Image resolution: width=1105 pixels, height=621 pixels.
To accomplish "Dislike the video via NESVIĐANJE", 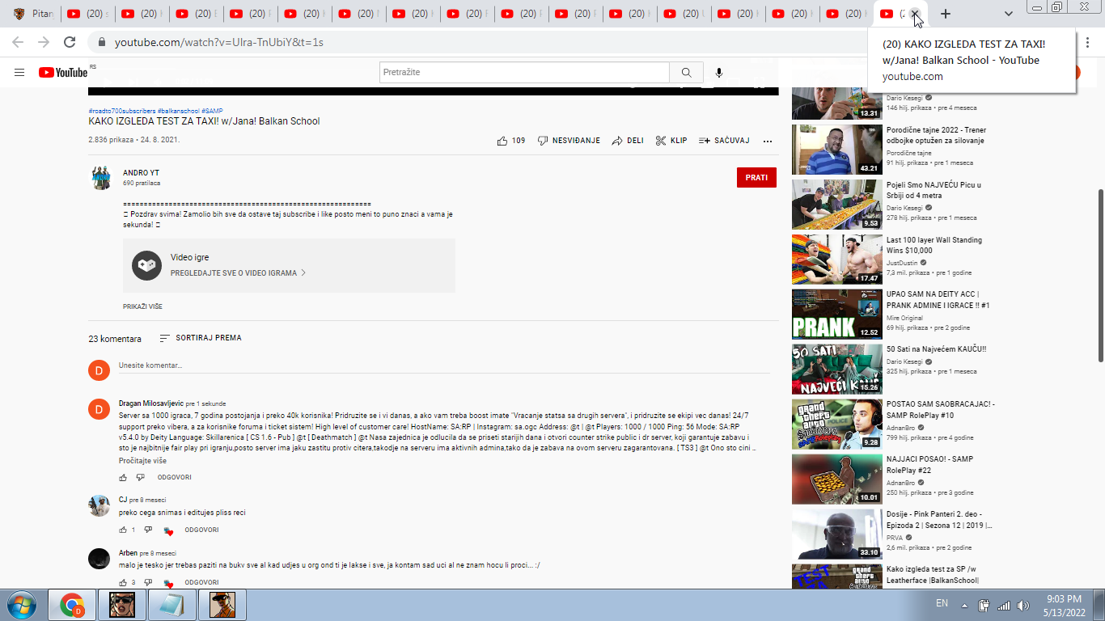I will 569,141.
